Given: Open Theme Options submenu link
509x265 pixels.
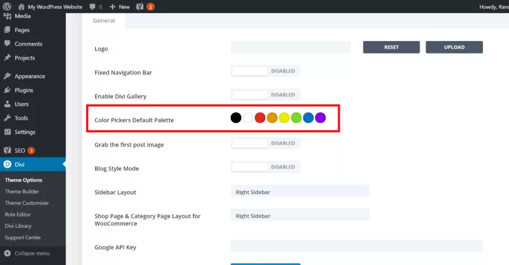Looking at the screenshot, I should 23,180.
